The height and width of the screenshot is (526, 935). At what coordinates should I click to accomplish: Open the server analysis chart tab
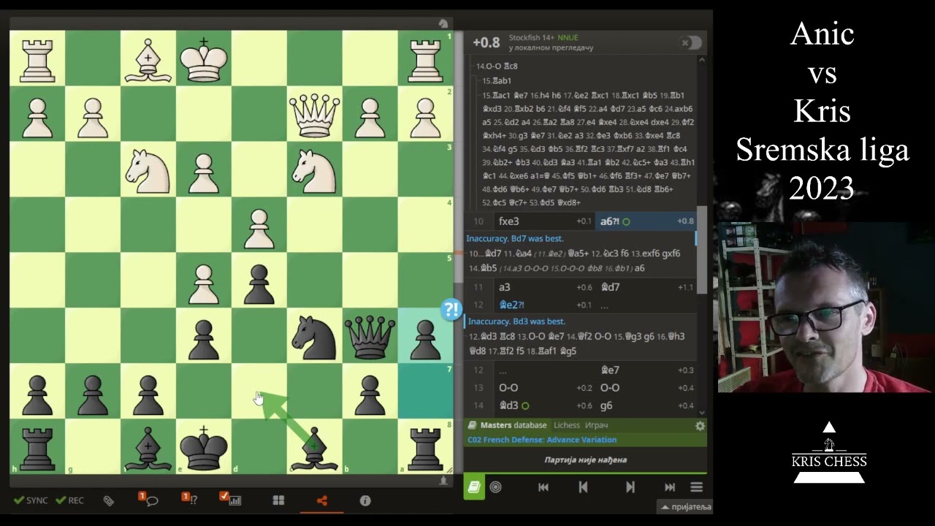232,500
